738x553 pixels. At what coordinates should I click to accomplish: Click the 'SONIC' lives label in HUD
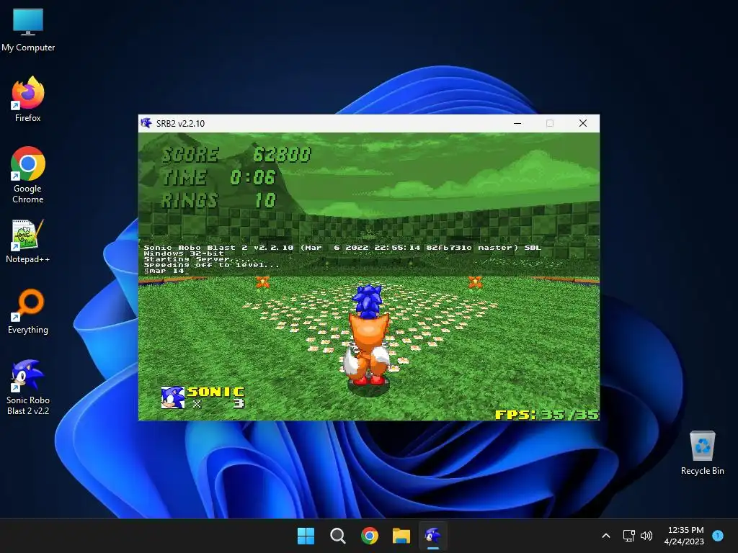[215, 392]
